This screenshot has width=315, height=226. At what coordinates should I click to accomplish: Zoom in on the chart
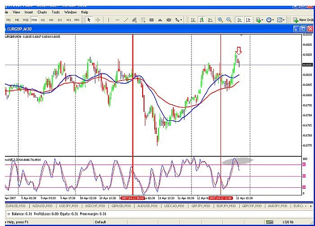(220, 20)
